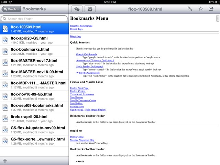Open the ffox-MBP-111...-MASTER.html file
Viewport: 220px width, 165px height.
pos(34,85)
